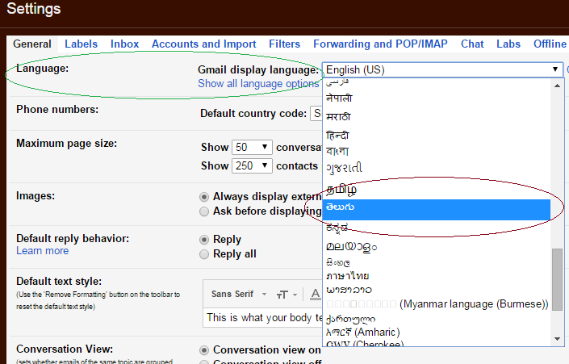The width and height of the screenshot is (569, 364).
Task: Click Show all language options link
Action: [258, 83]
